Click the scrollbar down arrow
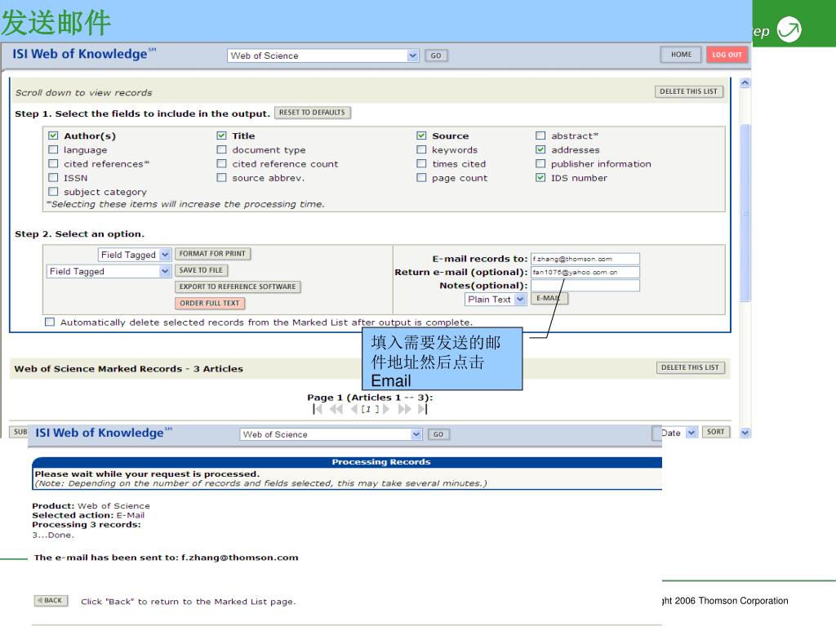Image resolution: width=836 pixels, height=627 pixels. [x=745, y=433]
